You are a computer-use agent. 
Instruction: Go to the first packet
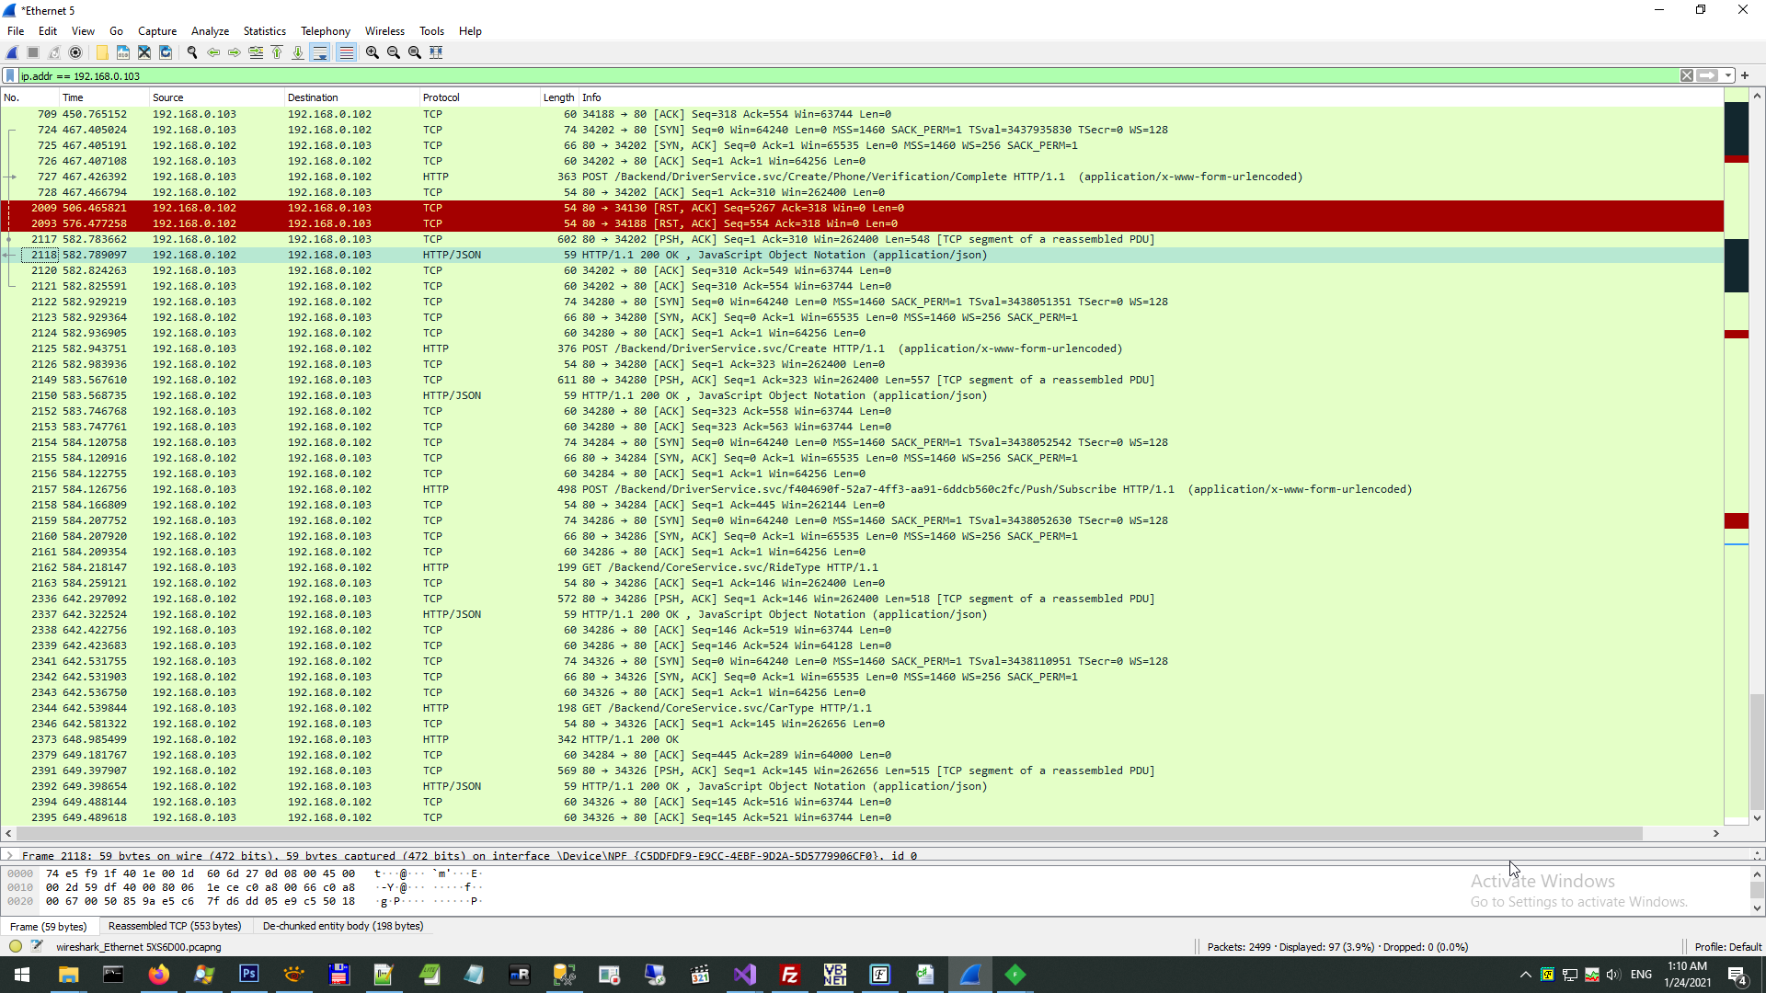tap(277, 52)
